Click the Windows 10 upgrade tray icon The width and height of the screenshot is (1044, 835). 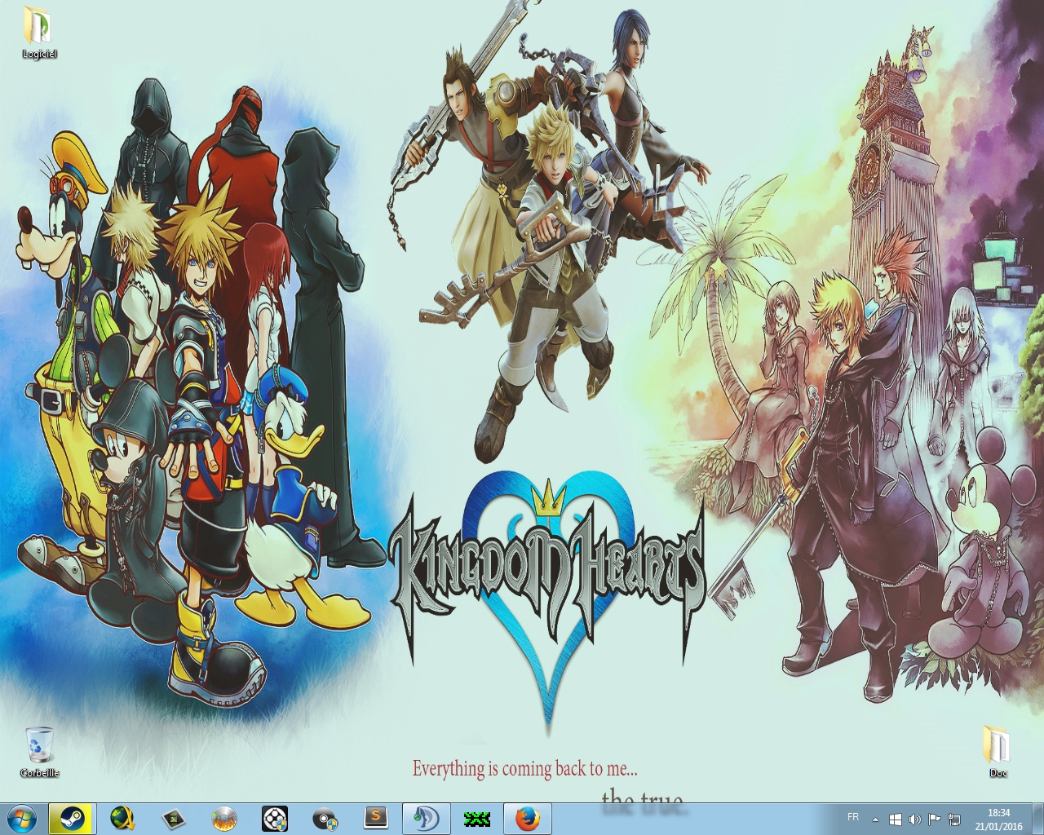click(x=895, y=820)
